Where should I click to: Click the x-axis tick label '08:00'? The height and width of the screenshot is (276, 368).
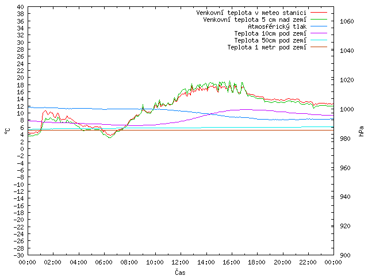[x=129, y=262]
